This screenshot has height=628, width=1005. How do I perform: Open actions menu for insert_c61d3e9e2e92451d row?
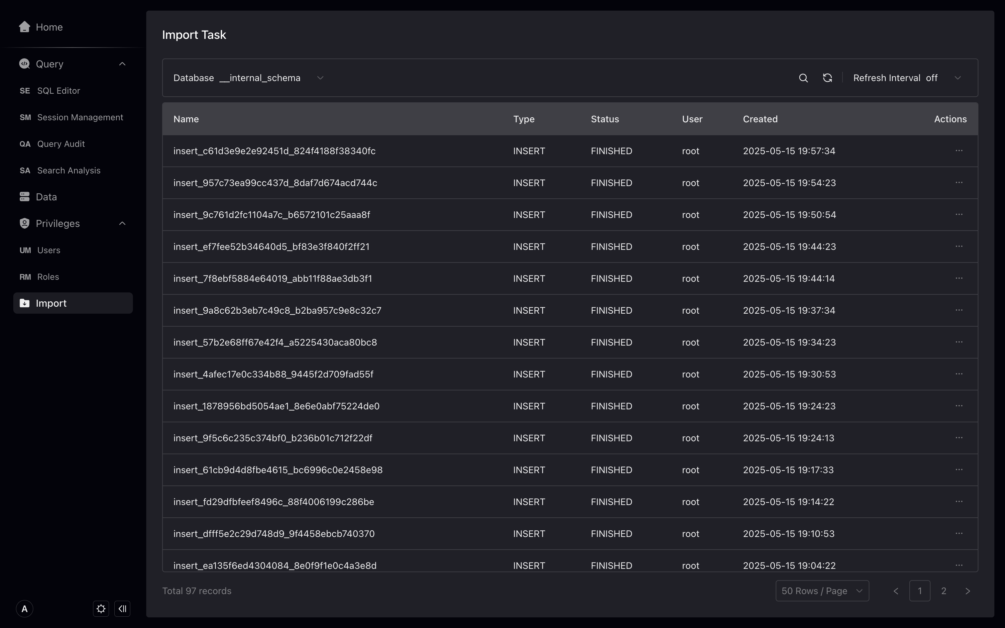click(959, 151)
